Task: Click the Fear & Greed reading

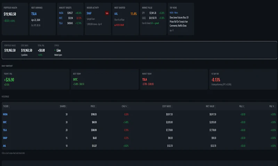Action: tap(150, 23)
